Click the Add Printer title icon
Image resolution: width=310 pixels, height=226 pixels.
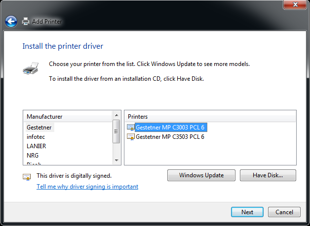26,22
